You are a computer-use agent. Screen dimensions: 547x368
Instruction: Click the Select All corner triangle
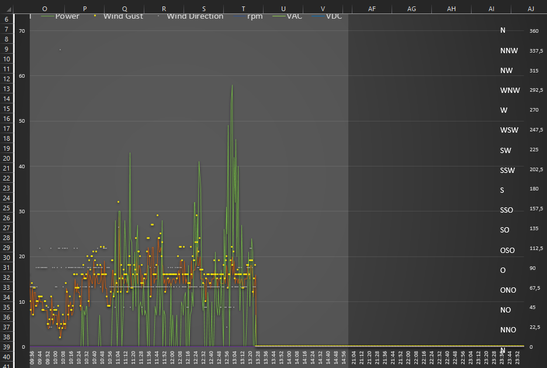point(6,8)
